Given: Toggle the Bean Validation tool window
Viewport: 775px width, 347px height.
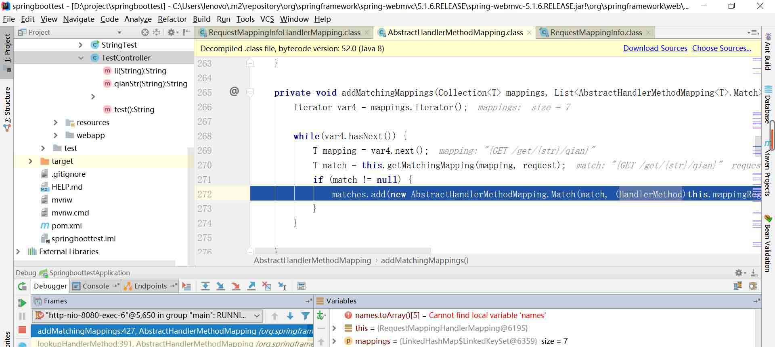Looking at the screenshot, I should coord(768,243).
